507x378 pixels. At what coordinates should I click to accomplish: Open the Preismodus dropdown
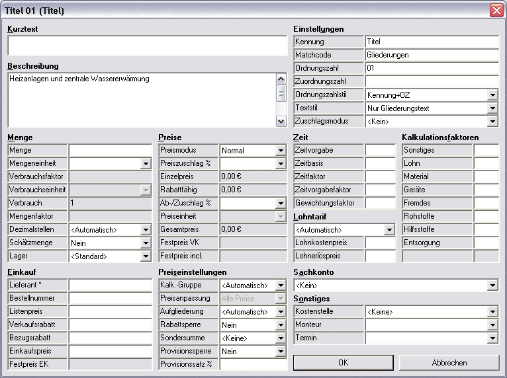click(281, 151)
